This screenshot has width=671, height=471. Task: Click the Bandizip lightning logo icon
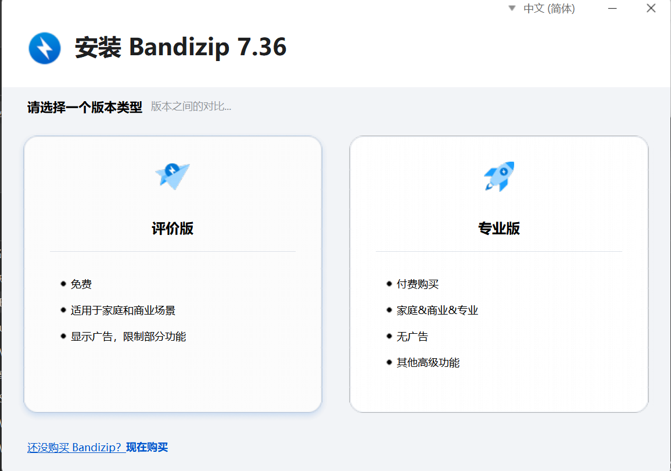pos(45,48)
